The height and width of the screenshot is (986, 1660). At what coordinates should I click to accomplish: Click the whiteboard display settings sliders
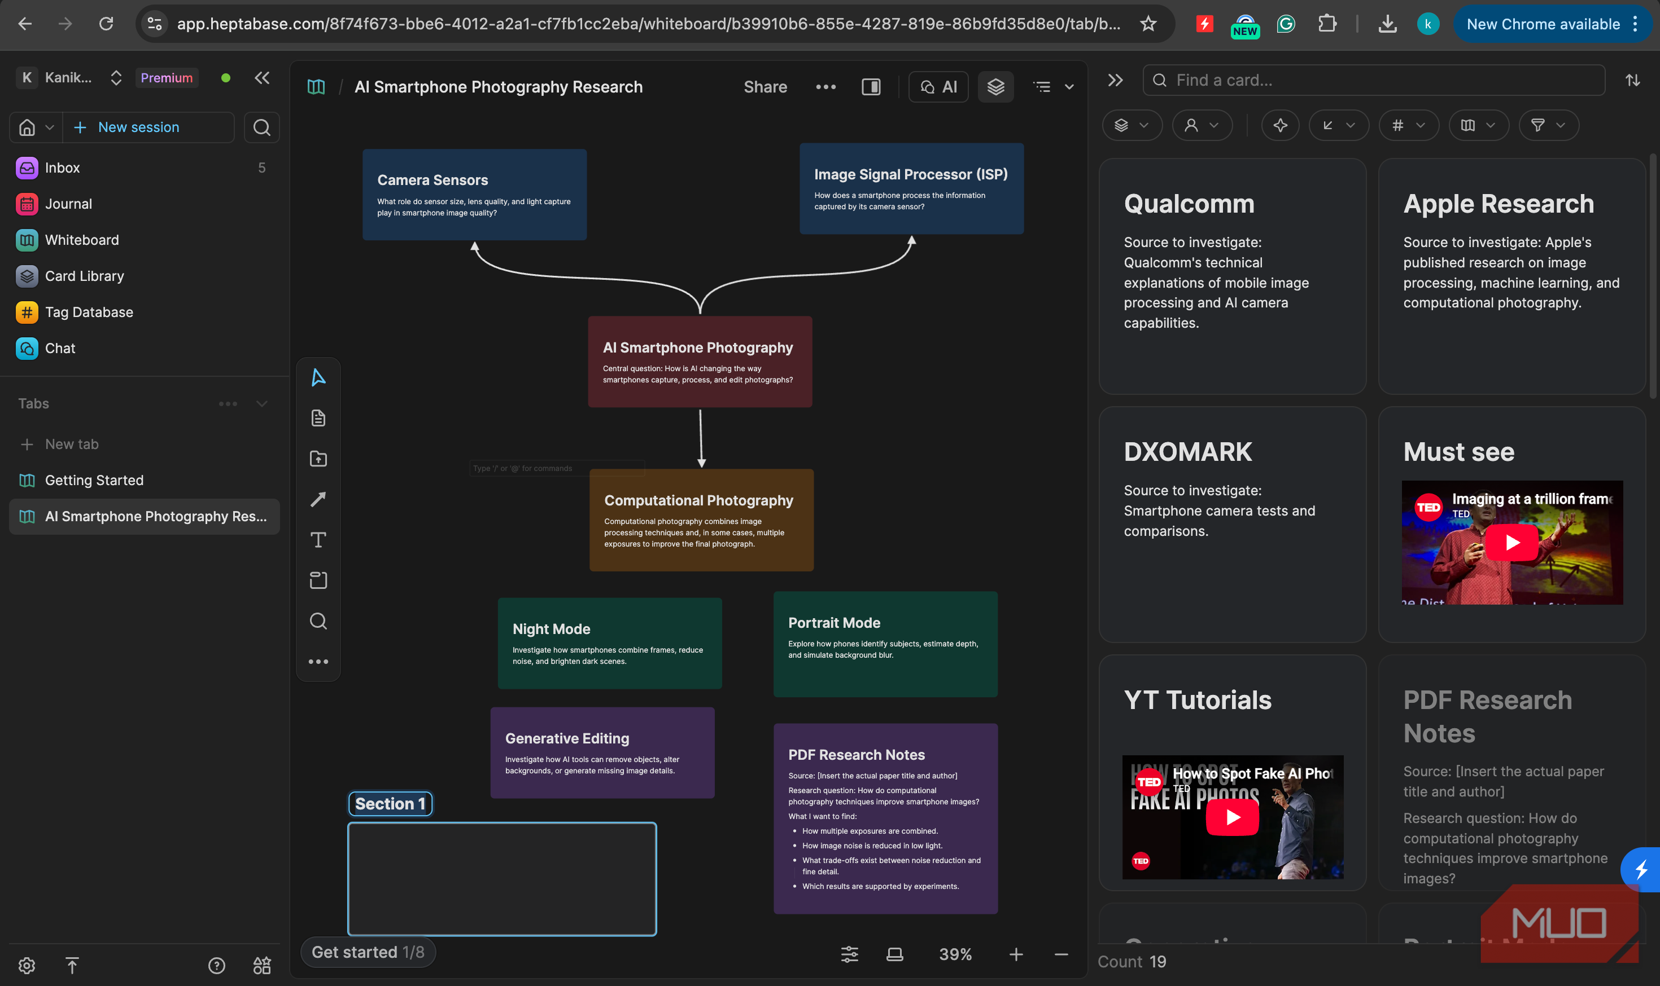coord(849,955)
